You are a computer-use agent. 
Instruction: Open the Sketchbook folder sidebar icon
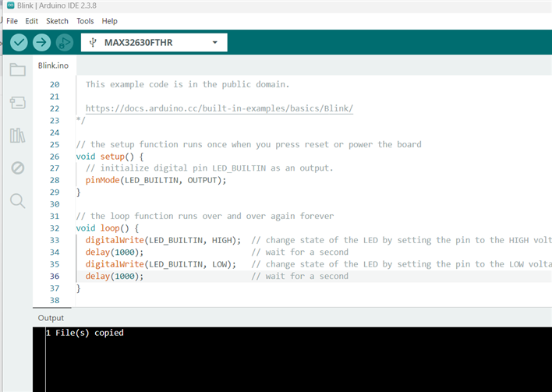(18, 69)
